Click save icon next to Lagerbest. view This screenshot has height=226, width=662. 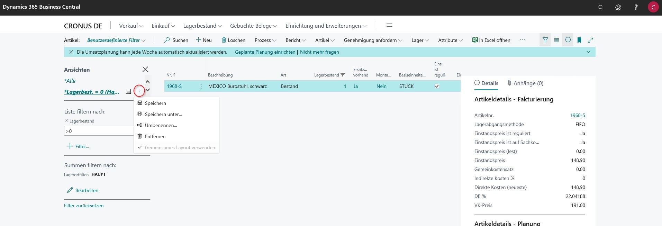(x=128, y=91)
